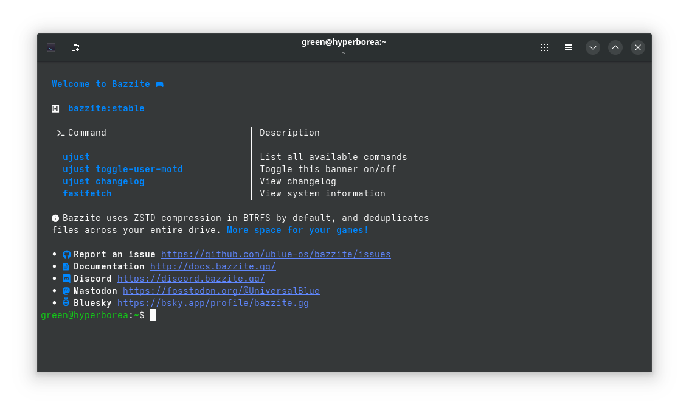Click 'Toggle this banner on/off' description
Viewport: 689px width, 413px height.
[328, 169]
